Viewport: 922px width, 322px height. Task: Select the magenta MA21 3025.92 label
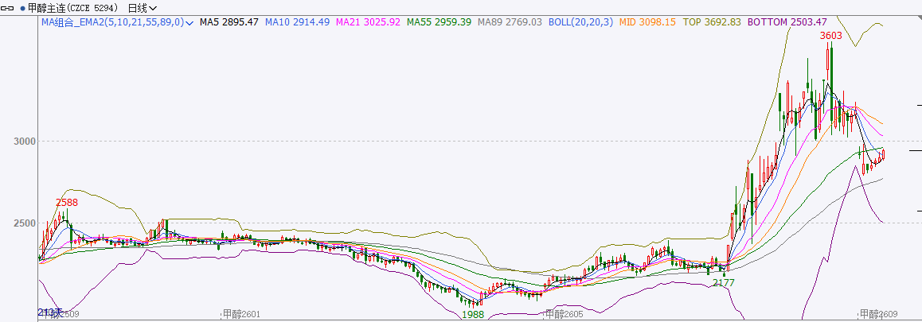pyautogui.click(x=368, y=22)
